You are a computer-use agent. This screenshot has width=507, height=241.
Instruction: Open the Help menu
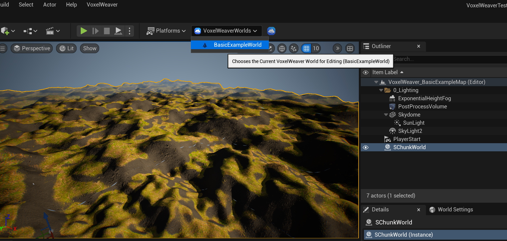tap(71, 5)
